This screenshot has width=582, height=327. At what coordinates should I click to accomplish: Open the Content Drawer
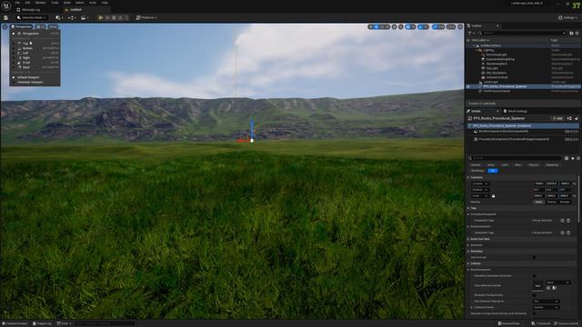pyautogui.click(x=15, y=323)
